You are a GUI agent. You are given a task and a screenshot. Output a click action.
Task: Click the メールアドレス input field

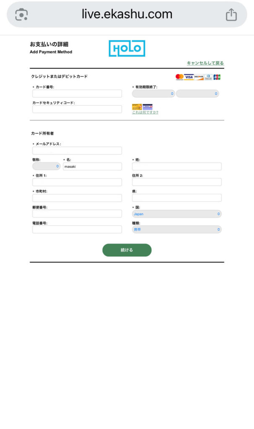pos(77,151)
